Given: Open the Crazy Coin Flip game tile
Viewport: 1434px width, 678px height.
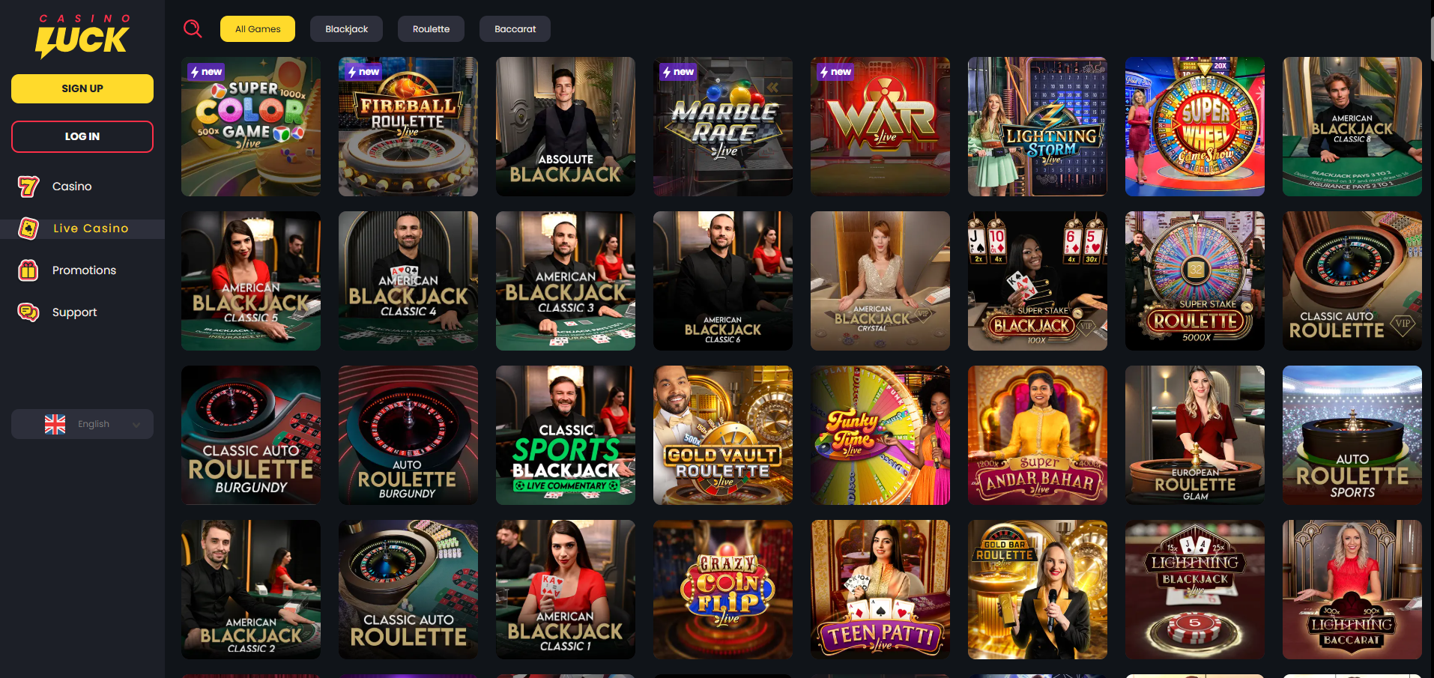Looking at the screenshot, I should (x=723, y=590).
